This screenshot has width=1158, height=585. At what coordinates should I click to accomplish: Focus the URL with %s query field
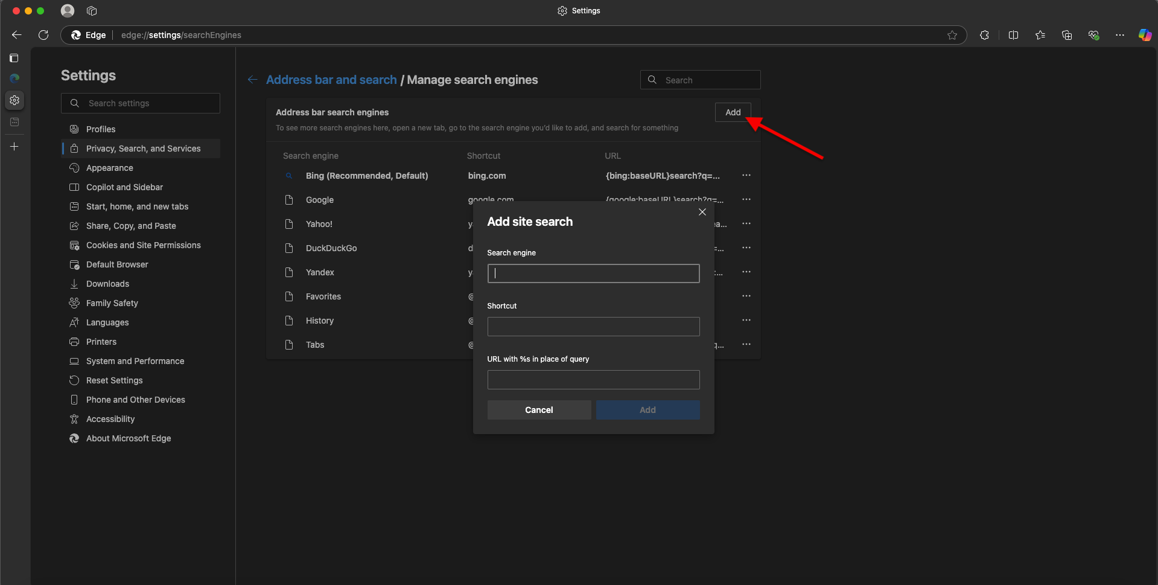pyautogui.click(x=593, y=380)
